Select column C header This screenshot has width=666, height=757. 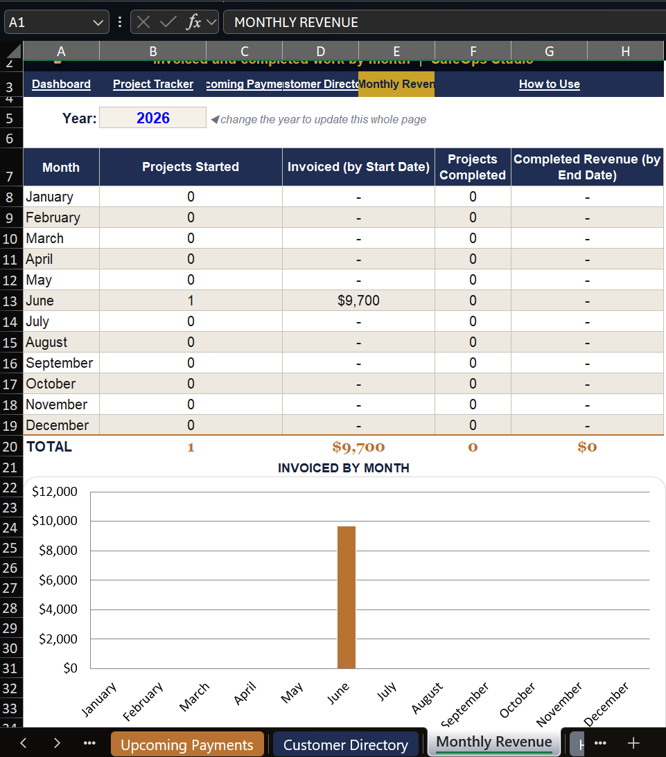245,51
